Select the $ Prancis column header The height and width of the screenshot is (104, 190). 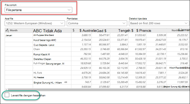tap(143, 31)
